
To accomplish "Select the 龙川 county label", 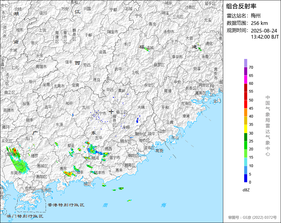I will [86, 107].
